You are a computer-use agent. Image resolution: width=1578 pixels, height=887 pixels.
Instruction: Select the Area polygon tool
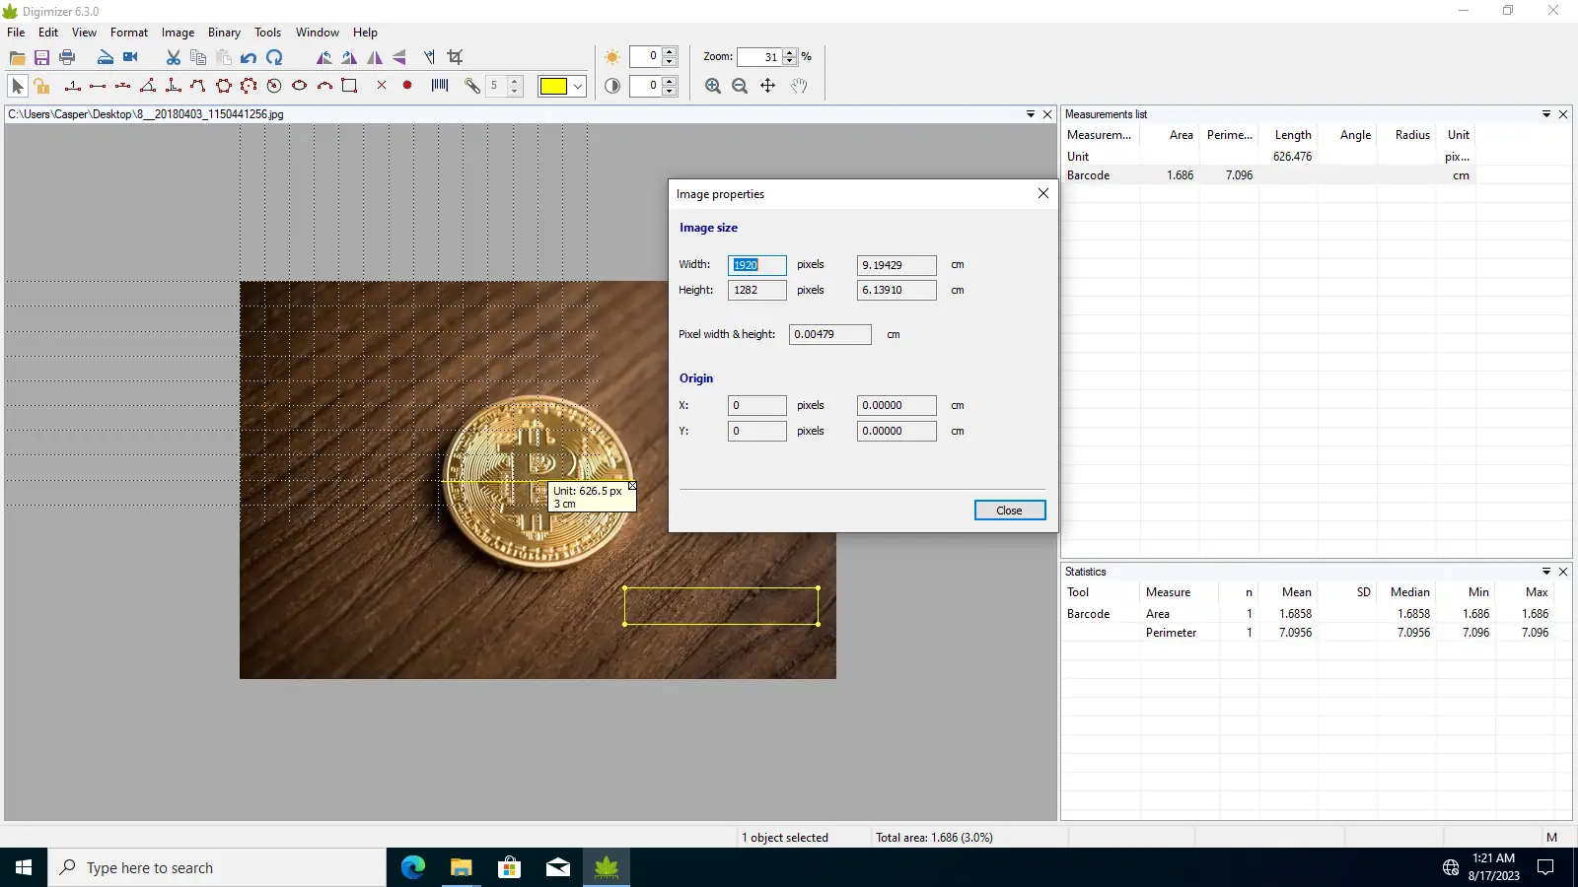(x=224, y=86)
